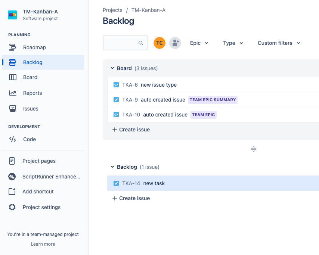Open issue TKA-10 auto created issue

click(213, 115)
